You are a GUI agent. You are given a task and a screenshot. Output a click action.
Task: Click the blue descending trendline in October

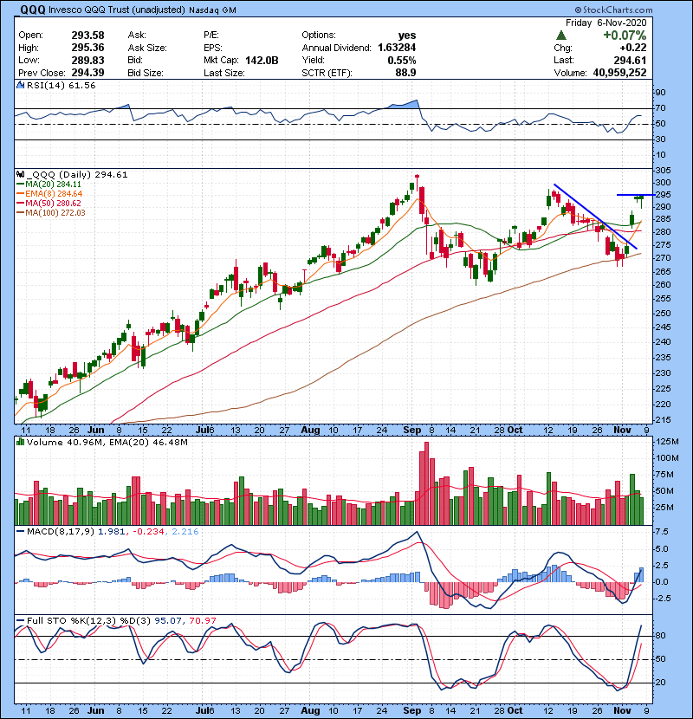(595, 217)
